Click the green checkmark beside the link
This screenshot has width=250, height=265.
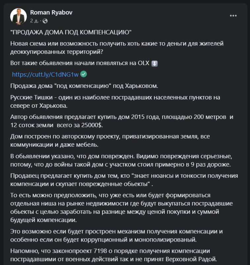[84, 74]
